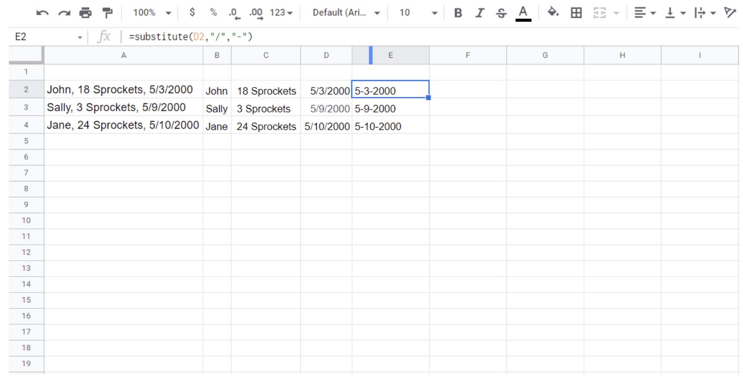Image resolution: width=743 pixels, height=380 pixels.
Task: Open the Borders menu
Action: click(576, 13)
